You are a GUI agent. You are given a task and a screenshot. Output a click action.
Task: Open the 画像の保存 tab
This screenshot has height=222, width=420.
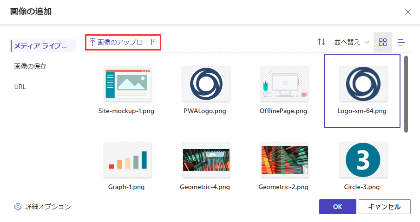point(30,66)
